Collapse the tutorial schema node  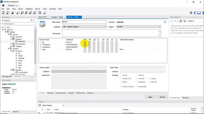coord(3,29)
